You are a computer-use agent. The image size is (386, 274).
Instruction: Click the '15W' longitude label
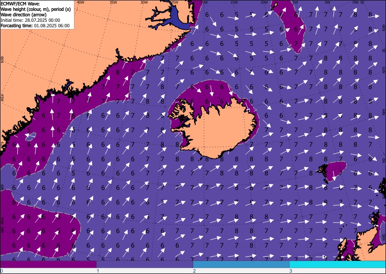point(234,2)
